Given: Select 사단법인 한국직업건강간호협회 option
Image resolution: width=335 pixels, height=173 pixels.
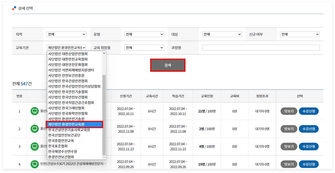Looking at the screenshot, I should [x=75, y=103].
